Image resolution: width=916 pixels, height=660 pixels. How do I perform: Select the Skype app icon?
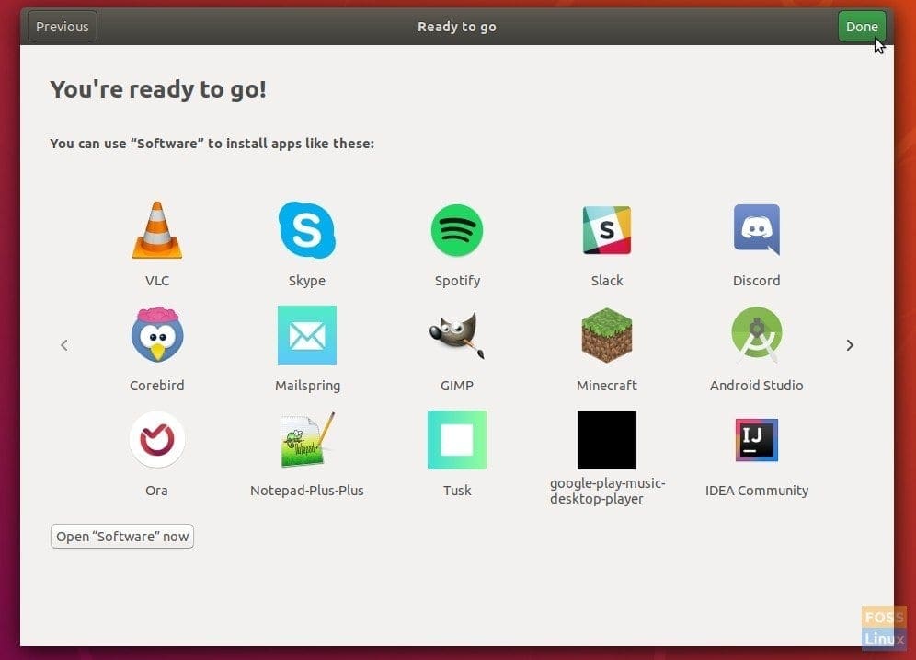(306, 230)
